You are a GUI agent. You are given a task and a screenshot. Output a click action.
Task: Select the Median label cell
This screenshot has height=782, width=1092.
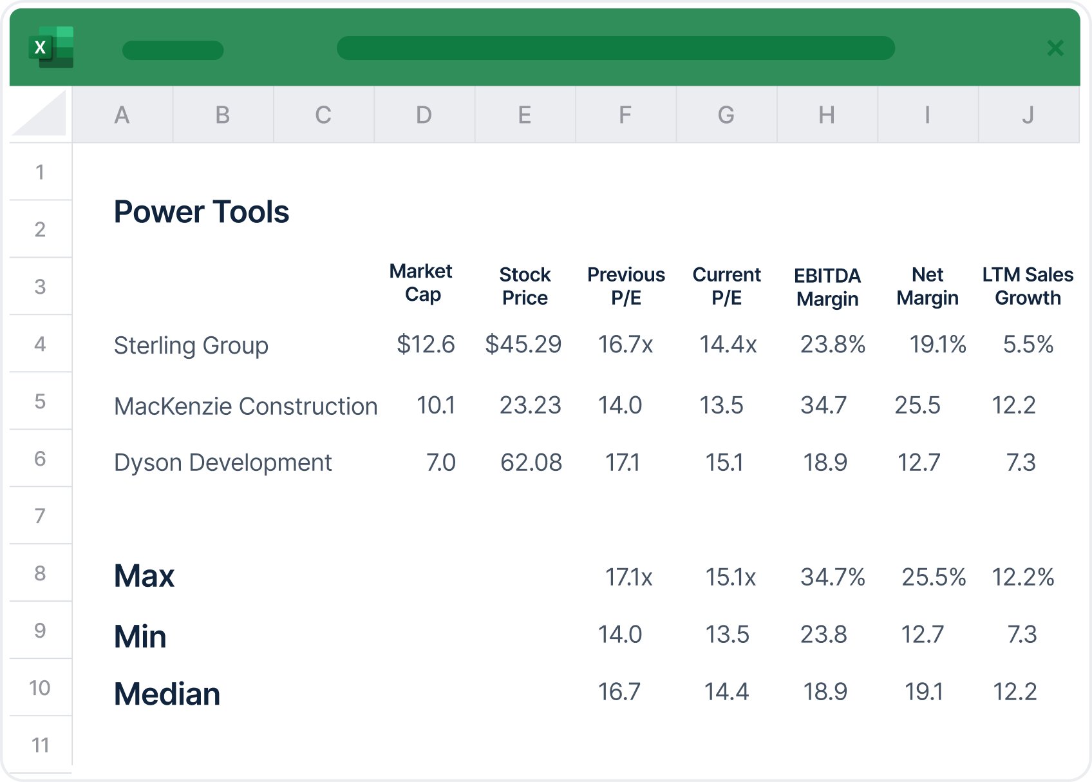point(166,694)
